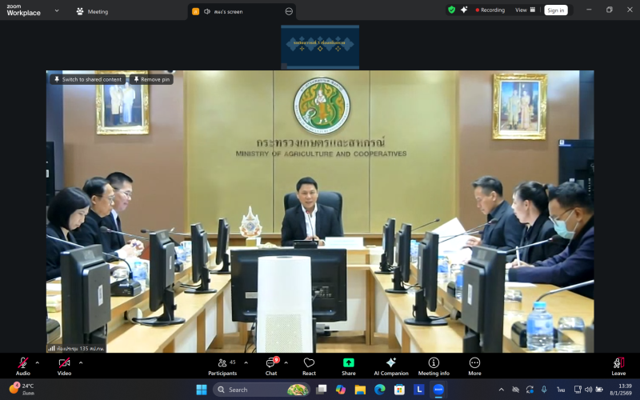Open Copilot from the taskbar

coord(341,390)
